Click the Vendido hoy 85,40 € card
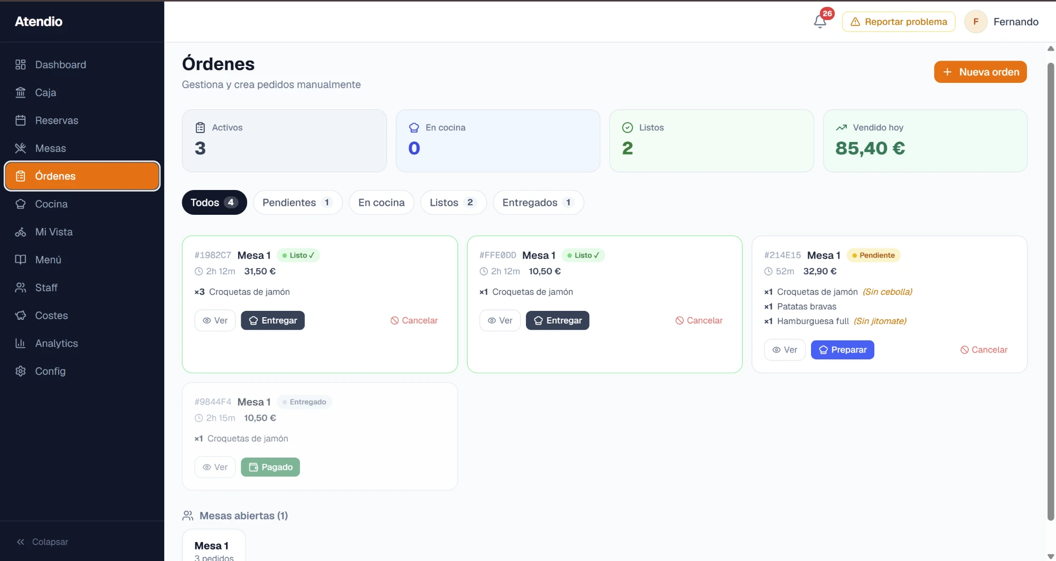The image size is (1056, 561). click(x=925, y=140)
